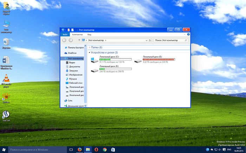
Task: Switch to the Вид ribbon tab
Action: (x=90, y=35)
